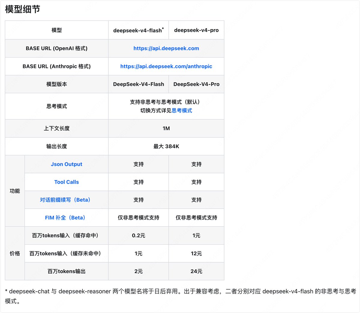Image resolution: width=360 pixels, height=313 pixels.
Task: Select the 1M context length value
Action: [166, 128]
